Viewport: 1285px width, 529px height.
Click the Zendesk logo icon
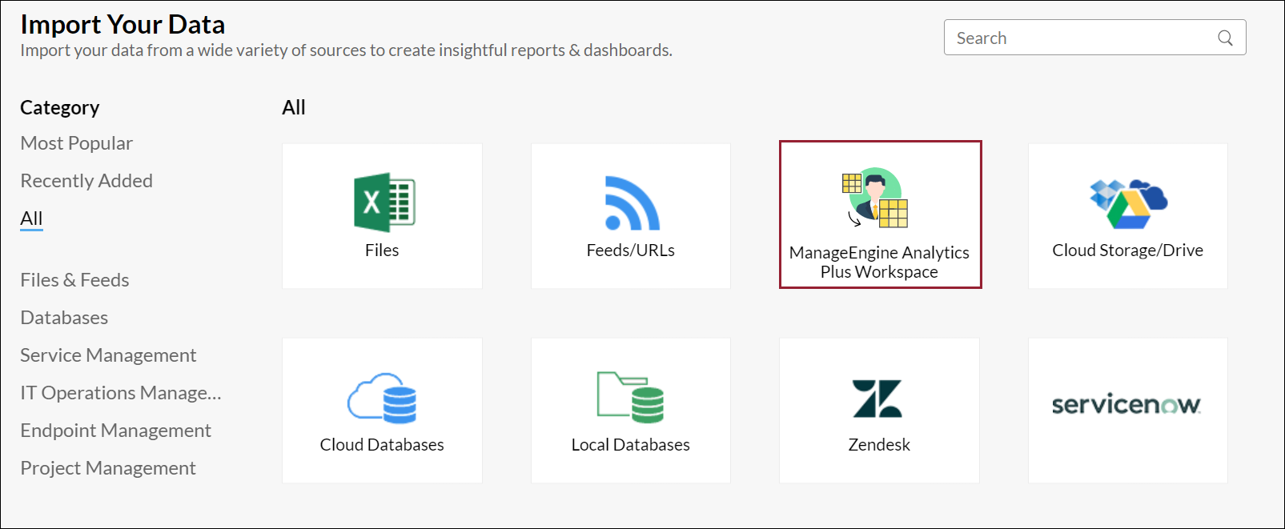point(877,399)
